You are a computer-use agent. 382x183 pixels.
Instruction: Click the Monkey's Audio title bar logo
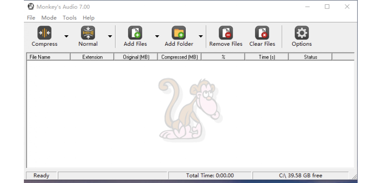(31, 7)
